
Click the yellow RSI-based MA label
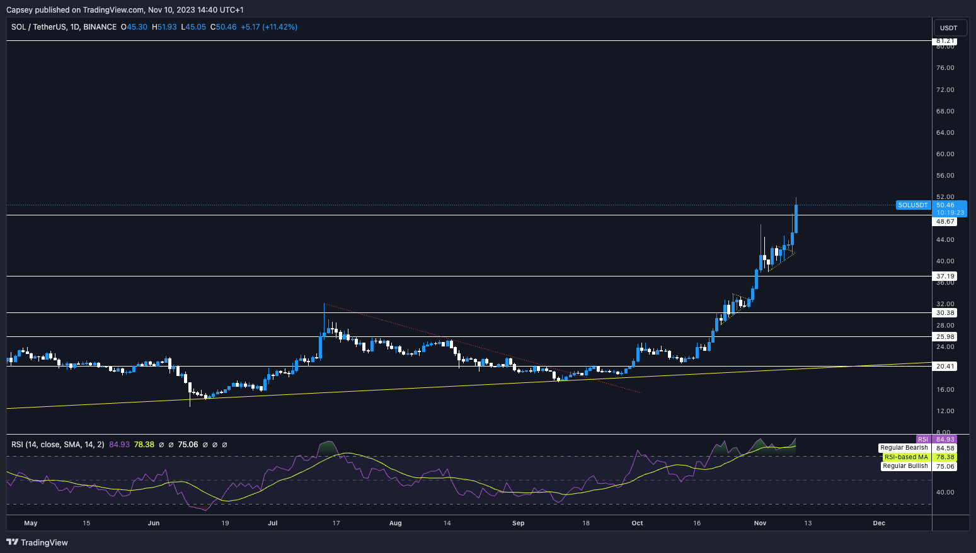pyautogui.click(x=905, y=457)
